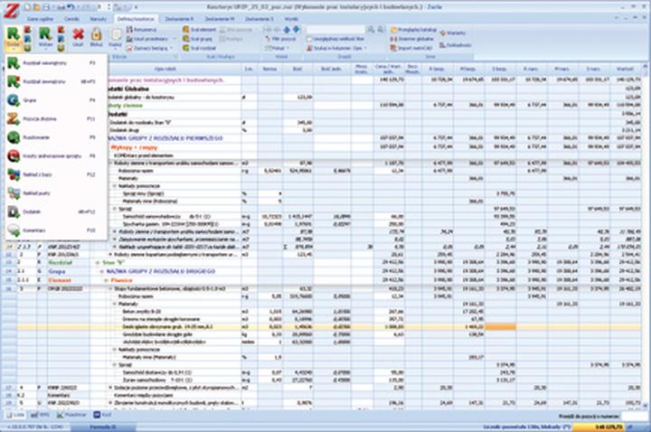The height and width of the screenshot is (432, 651).
Task: Toggle the Uwzględniaj wielkość liter checkbox
Action: click(310, 41)
